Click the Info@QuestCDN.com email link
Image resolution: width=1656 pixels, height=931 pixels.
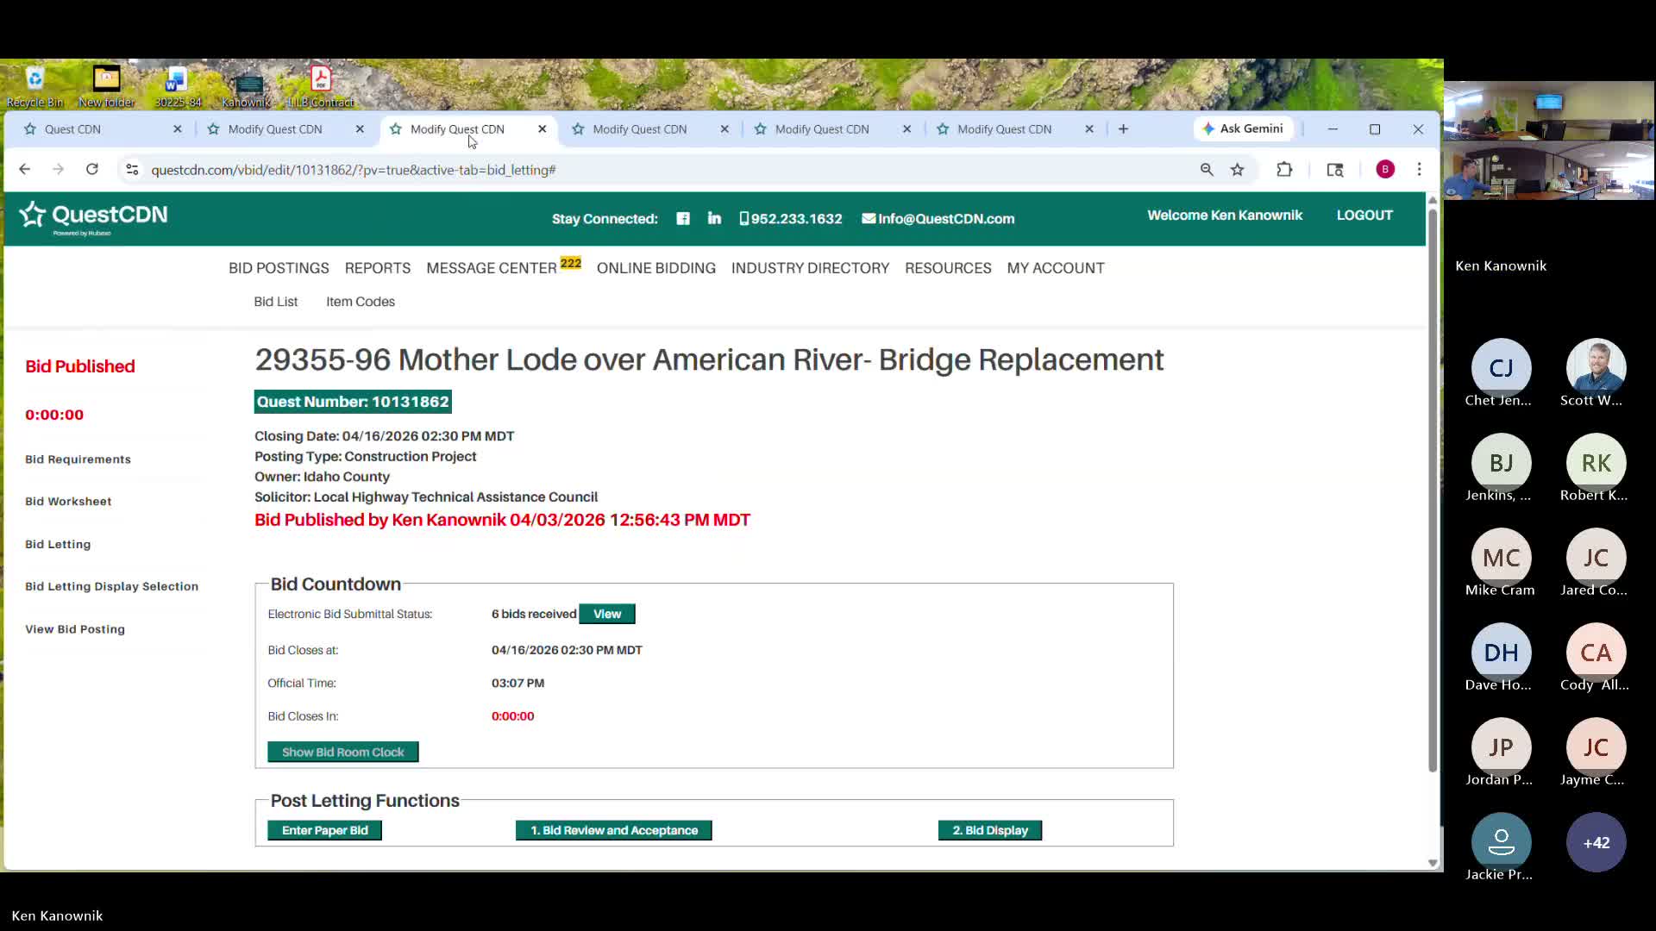pyautogui.click(x=938, y=219)
